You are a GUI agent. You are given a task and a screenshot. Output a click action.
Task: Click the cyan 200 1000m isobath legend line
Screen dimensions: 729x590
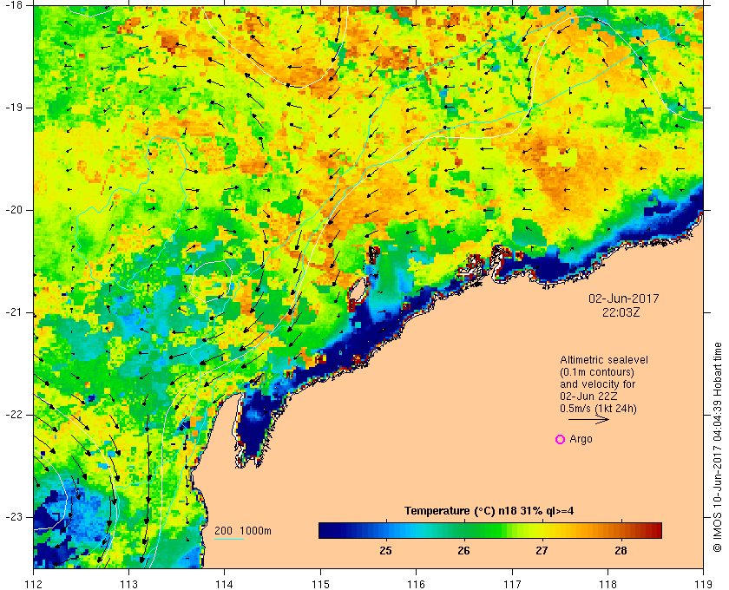[x=229, y=540]
